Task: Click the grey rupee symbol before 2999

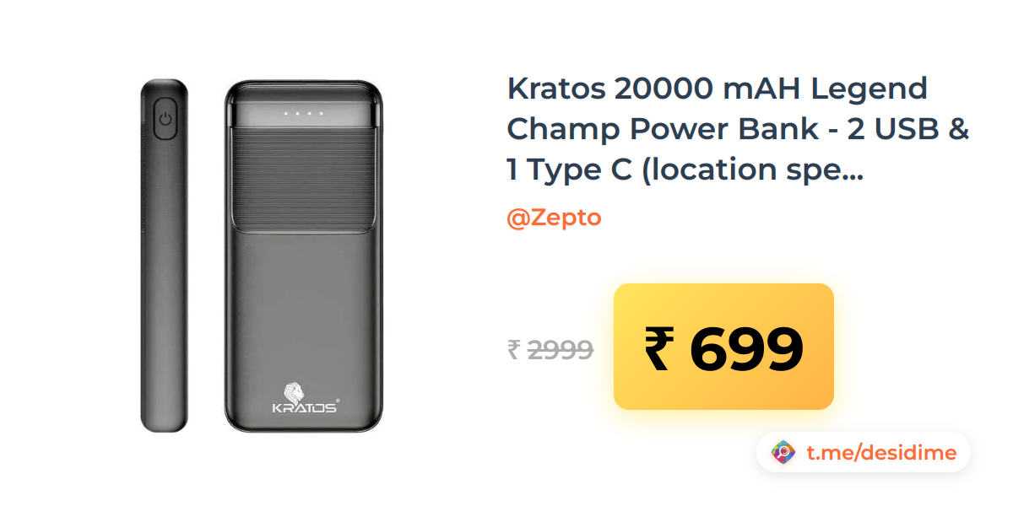Action: 513,349
